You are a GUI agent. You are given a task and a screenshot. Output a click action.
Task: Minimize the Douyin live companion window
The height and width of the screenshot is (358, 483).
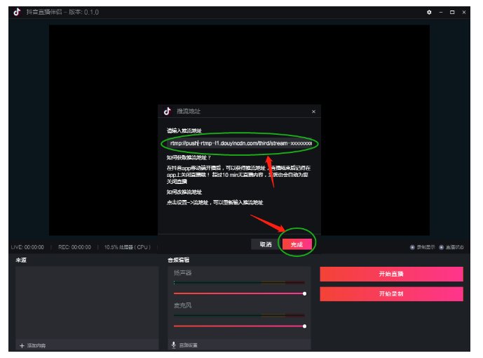tap(441, 13)
